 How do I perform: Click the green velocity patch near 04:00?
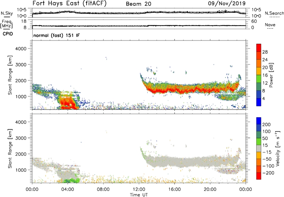pyautogui.click(x=72, y=181)
